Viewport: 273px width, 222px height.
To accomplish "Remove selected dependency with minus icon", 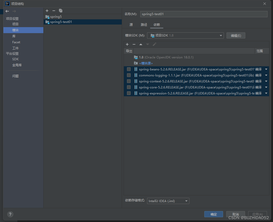I will (x=134, y=45).
